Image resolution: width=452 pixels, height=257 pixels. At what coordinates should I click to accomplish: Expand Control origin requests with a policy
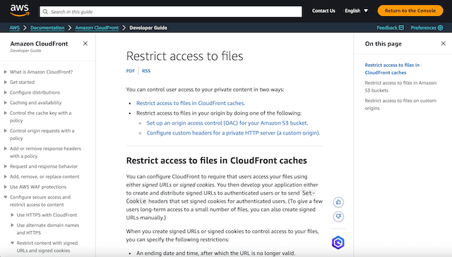pos(5,131)
